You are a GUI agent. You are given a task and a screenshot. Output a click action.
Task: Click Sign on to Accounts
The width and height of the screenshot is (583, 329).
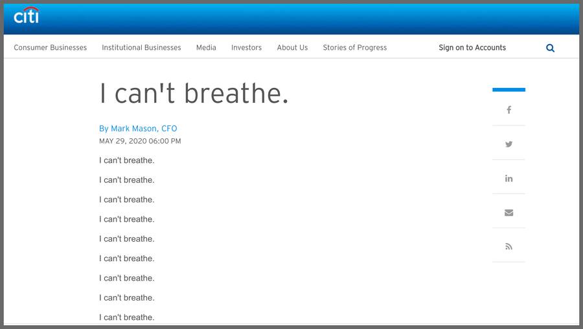472,48
